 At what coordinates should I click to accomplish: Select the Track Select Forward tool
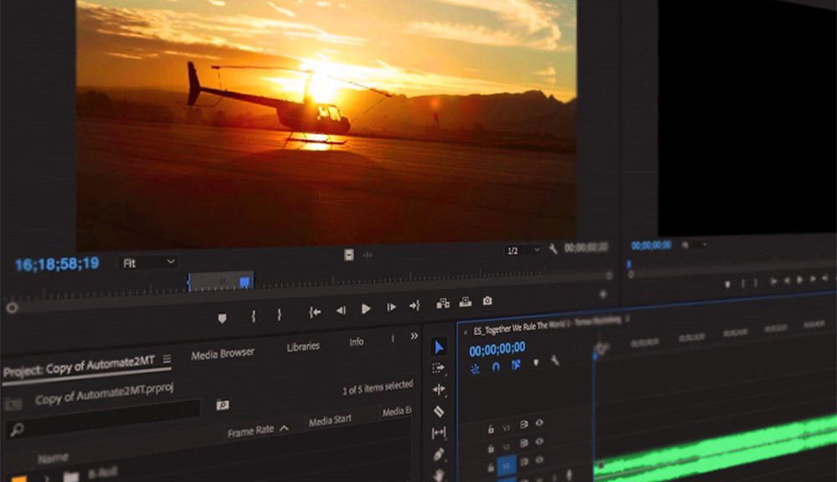pos(439,368)
